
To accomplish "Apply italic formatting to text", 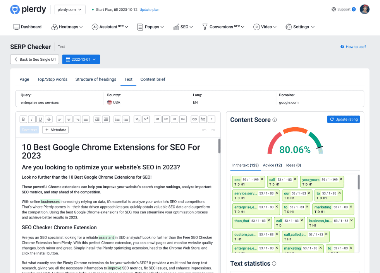I will [32, 119].
